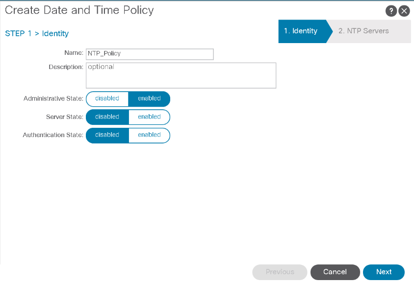414x284 pixels.
Task: Select disabled for Authentication State
Action: (x=107, y=135)
